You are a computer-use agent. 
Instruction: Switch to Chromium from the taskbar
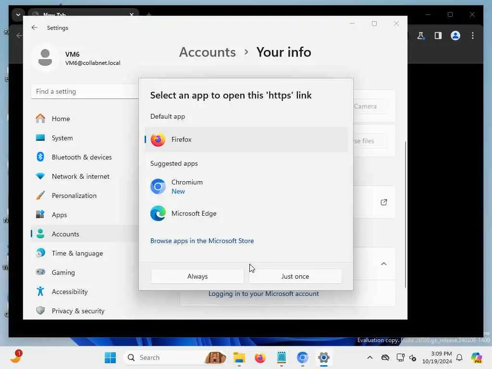click(303, 357)
